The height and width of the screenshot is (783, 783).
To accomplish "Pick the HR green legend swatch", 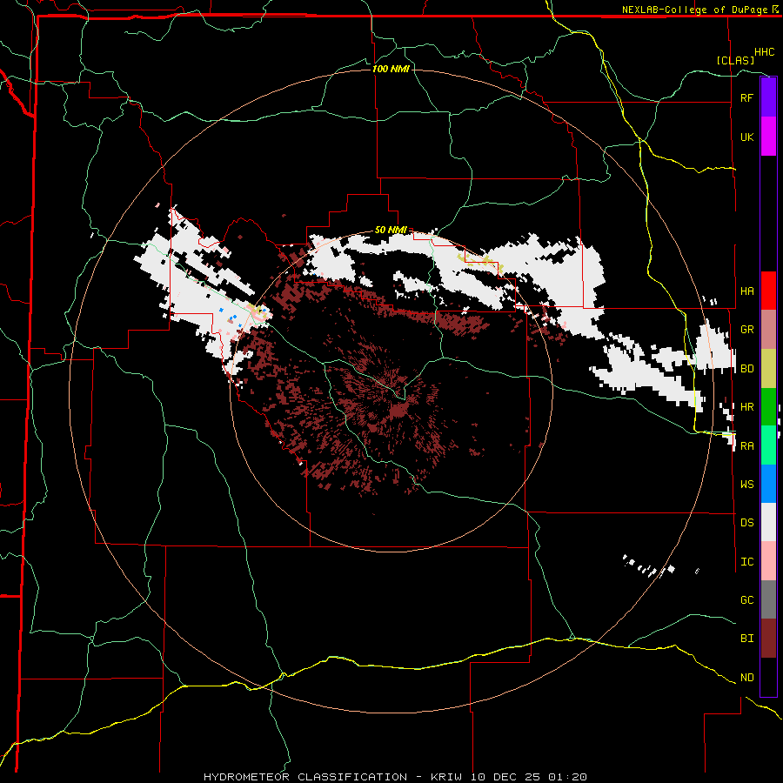I will pyautogui.click(x=768, y=407).
